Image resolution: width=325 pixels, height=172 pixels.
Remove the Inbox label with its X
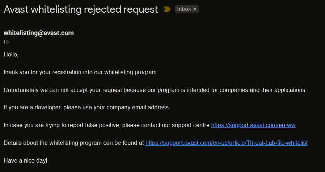[195, 9]
